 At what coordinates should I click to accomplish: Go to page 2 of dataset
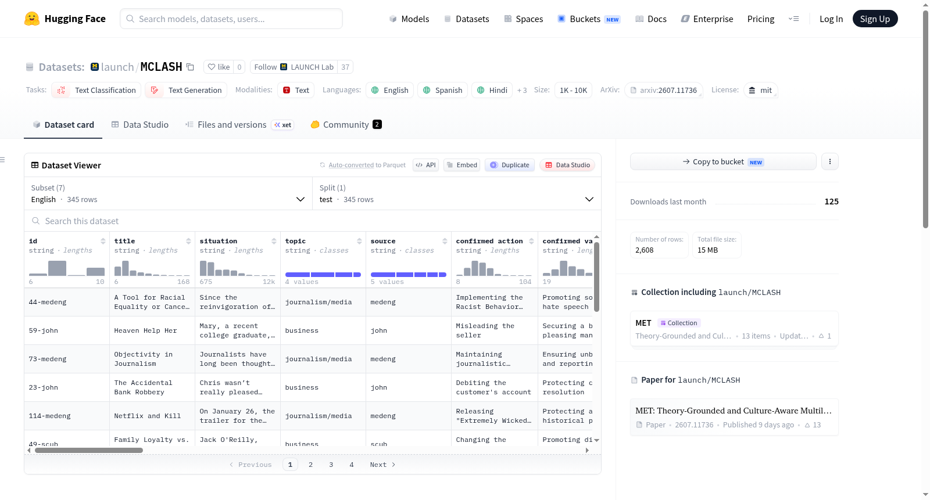(x=311, y=465)
